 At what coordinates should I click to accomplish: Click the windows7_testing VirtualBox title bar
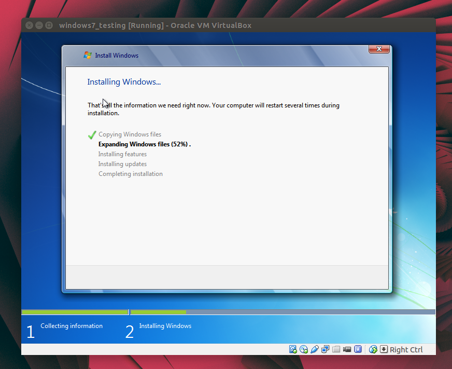(x=228, y=25)
